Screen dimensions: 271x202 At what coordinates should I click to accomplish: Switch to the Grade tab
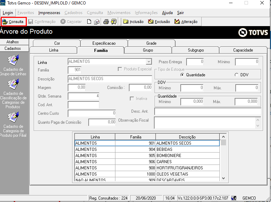[x=151, y=43]
